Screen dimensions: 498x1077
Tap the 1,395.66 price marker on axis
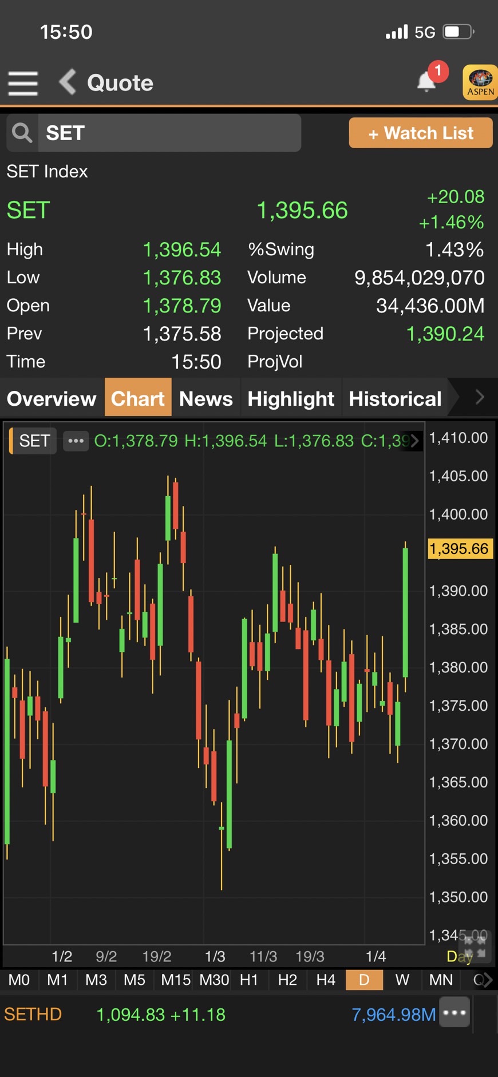point(459,549)
